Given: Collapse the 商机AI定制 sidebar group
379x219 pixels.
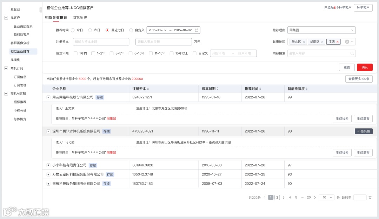Looking at the screenshot, I should 6,94.
